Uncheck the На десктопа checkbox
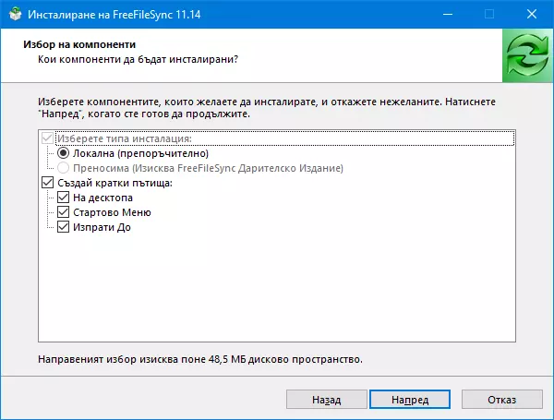This screenshot has height=420, width=554. click(x=63, y=198)
